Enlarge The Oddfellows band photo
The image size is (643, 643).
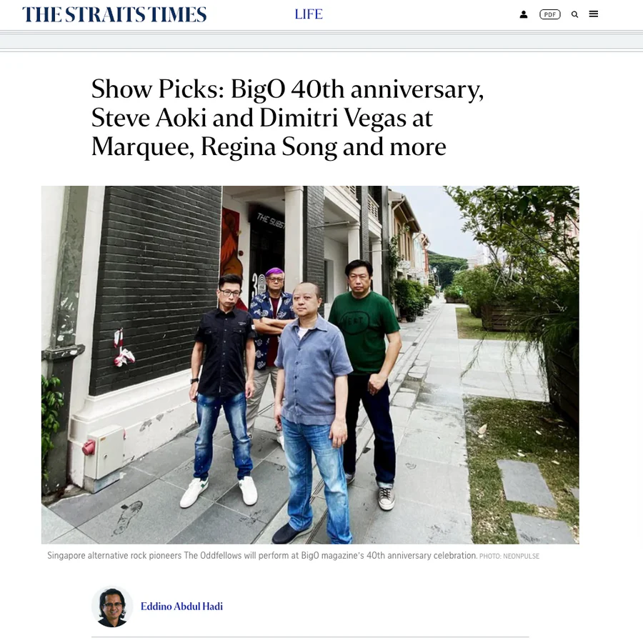pos(310,364)
